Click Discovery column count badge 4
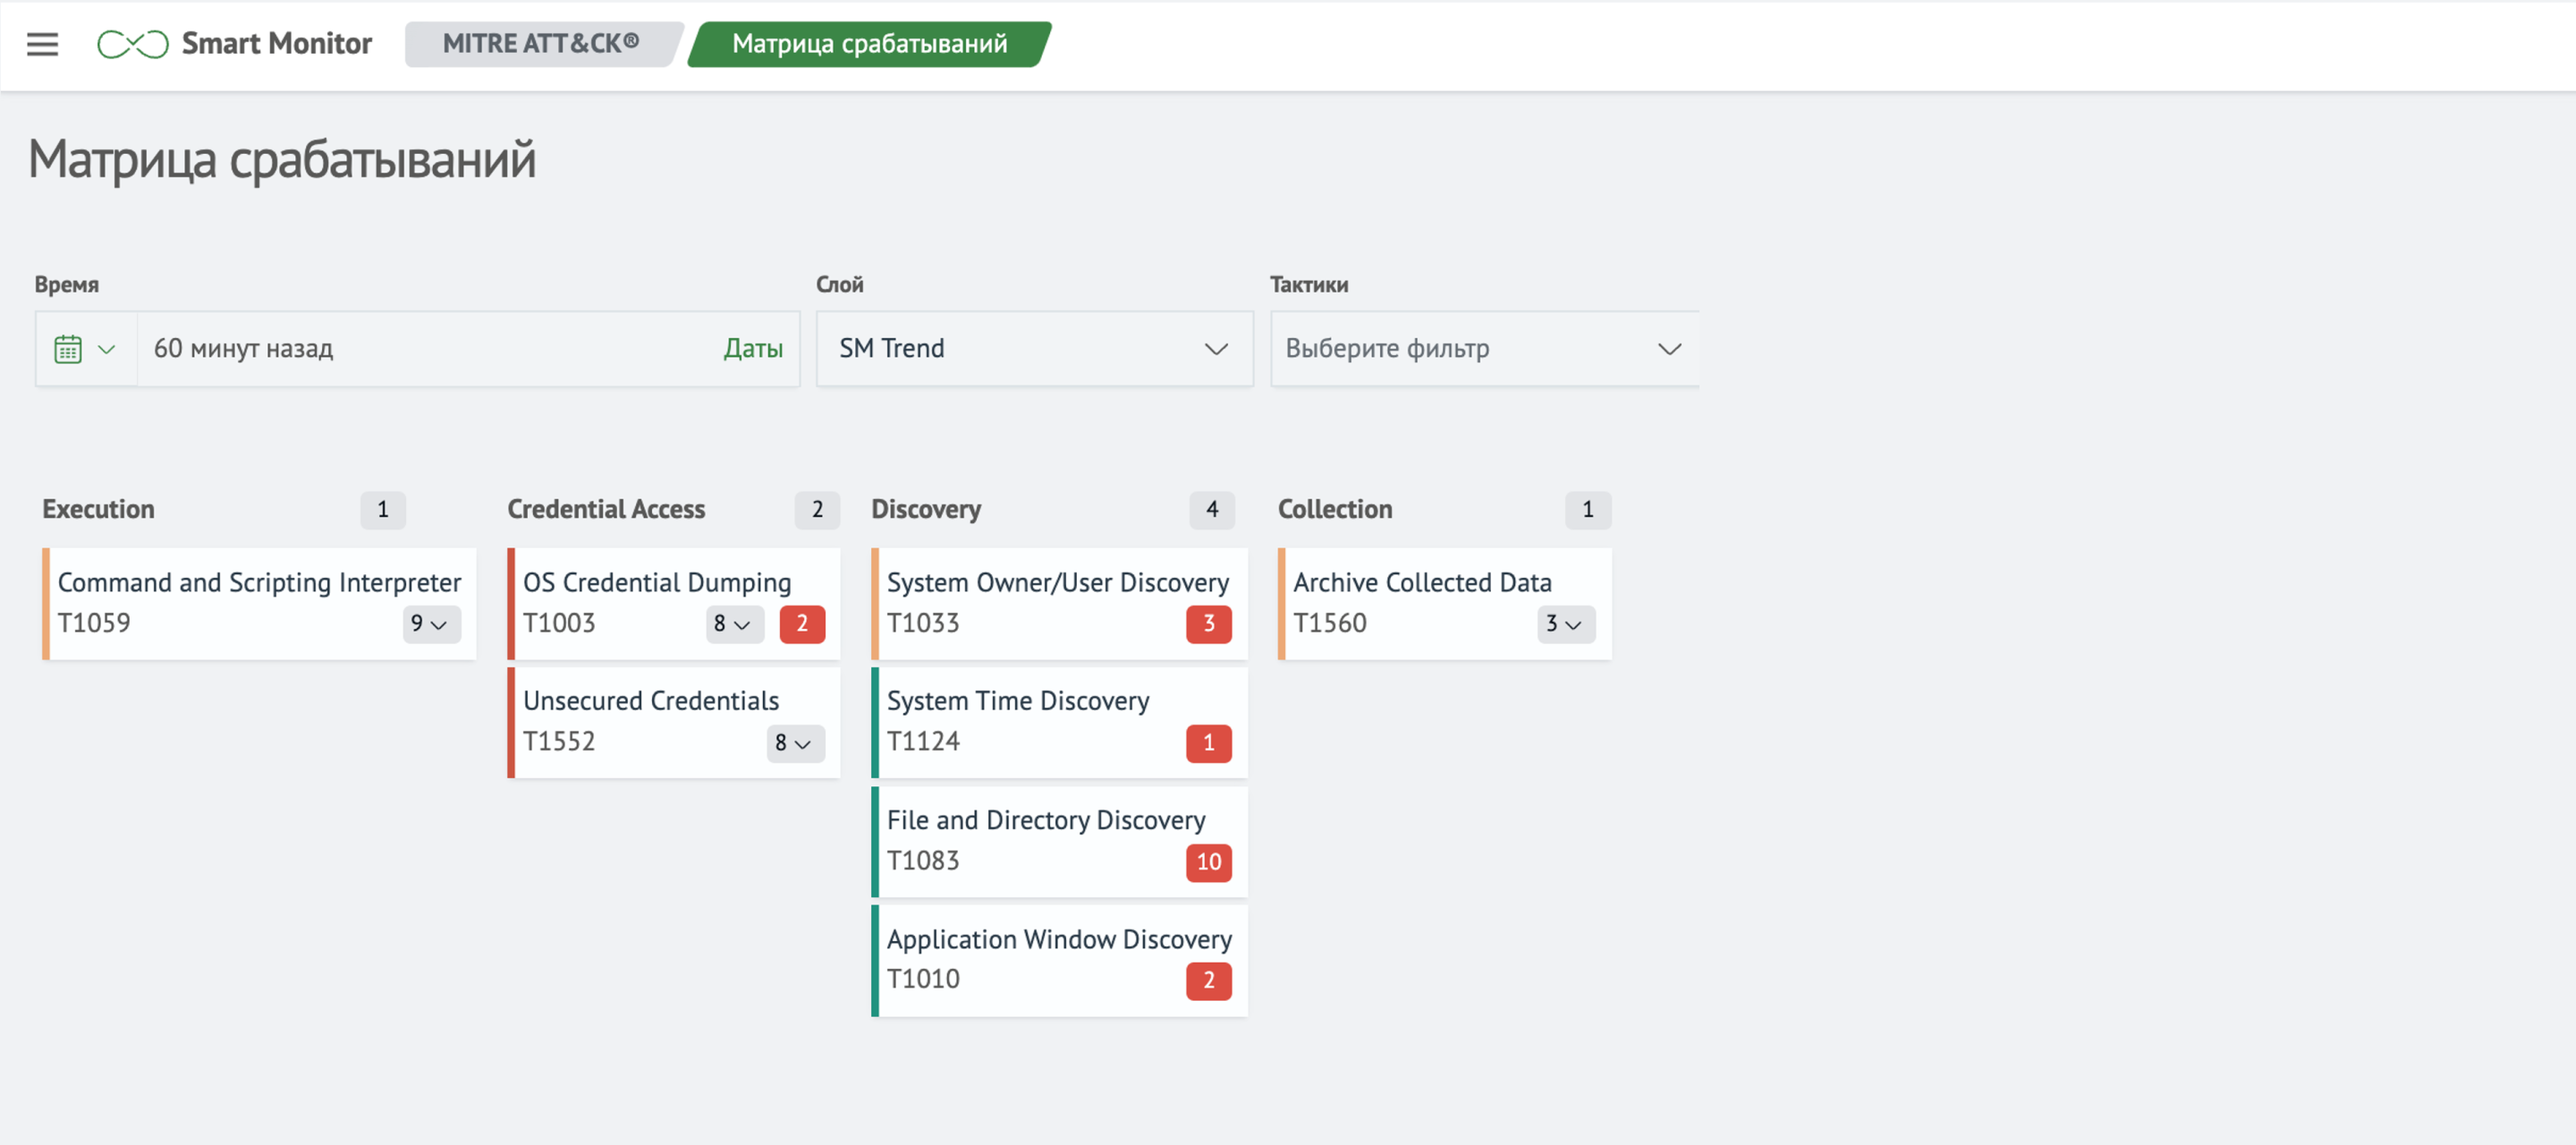The height and width of the screenshot is (1145, 2576). click(1211, 510)
